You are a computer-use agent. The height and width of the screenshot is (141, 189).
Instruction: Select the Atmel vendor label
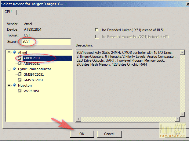(x=22, y=53)
